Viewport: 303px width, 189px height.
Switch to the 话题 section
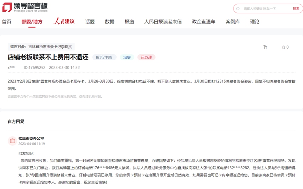90,22
